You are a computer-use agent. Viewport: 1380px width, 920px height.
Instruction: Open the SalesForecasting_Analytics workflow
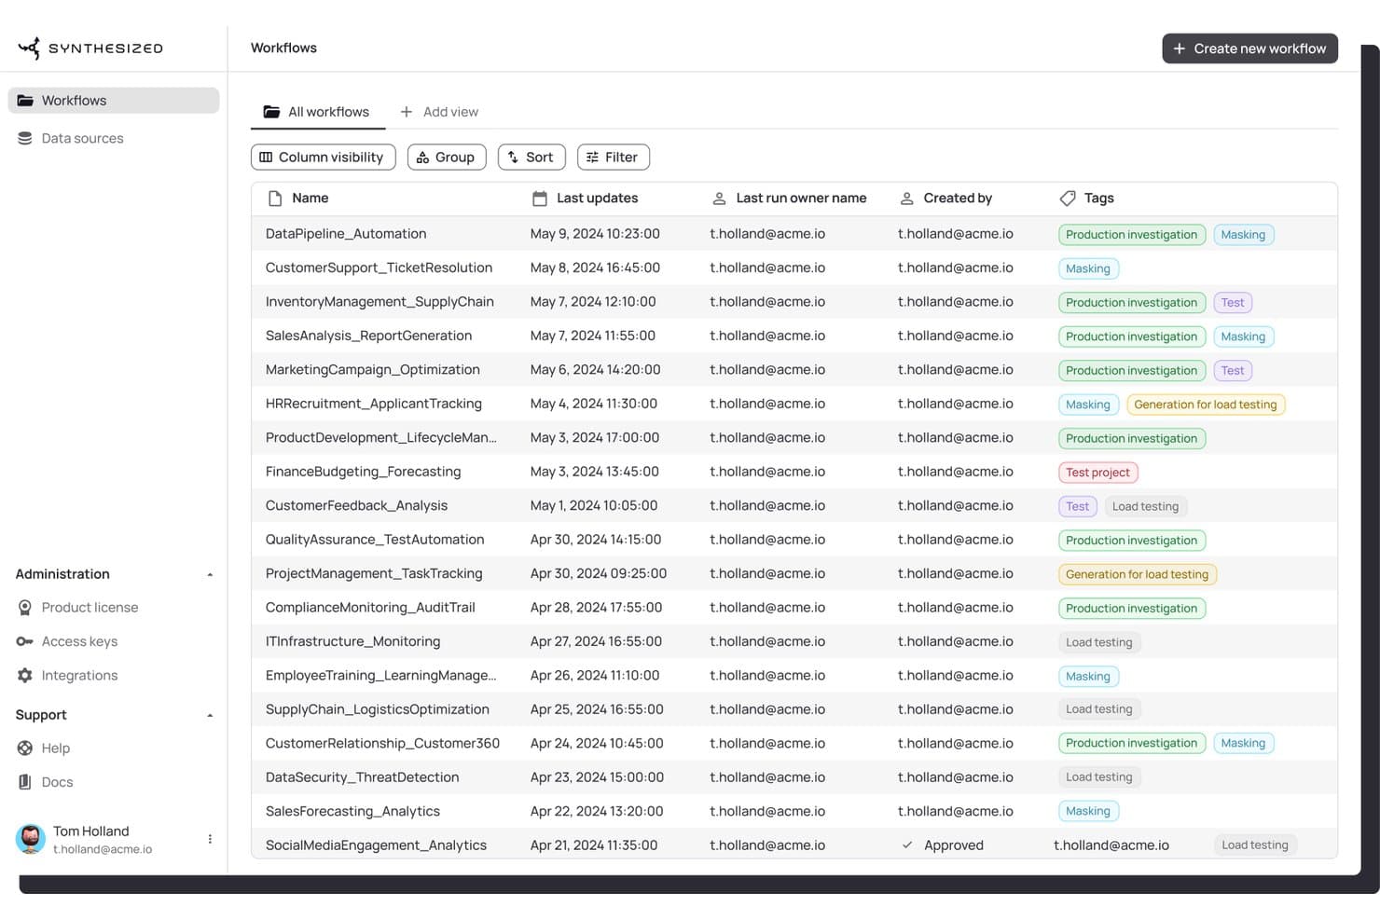click(x=352, y=811)
